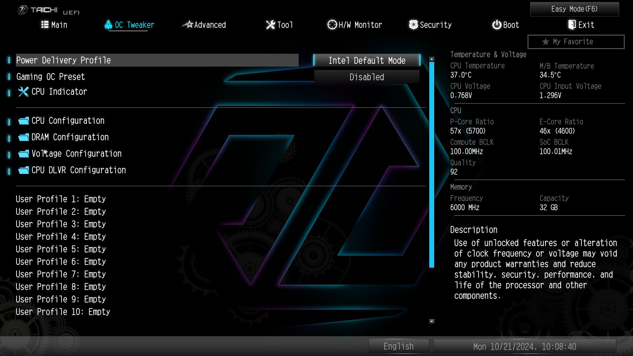Image resolution: width=633 pixels, height=356 pixels.
Task: Select User Profile 1: Empty entry
Action: [61, 199]
